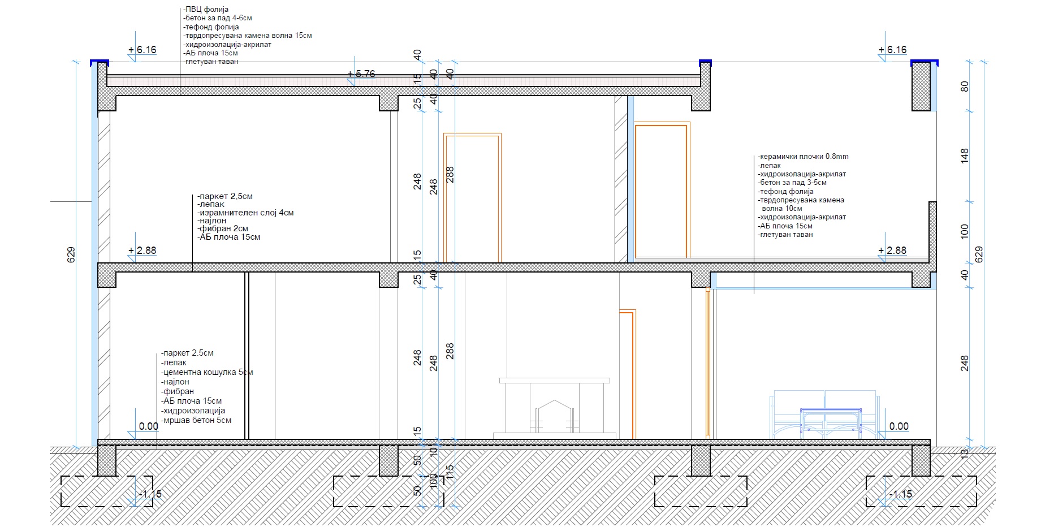
Task: Click the 148 vertical dimension value
Action: coord(965,155)
